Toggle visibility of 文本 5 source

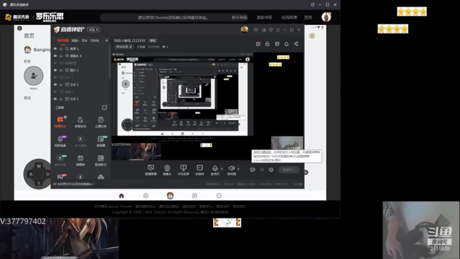55,99
